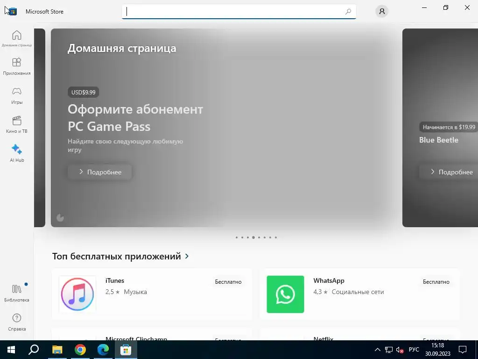Open the notification center icon
This screenshot has width=478, height=359.
(x=463, y=350)
